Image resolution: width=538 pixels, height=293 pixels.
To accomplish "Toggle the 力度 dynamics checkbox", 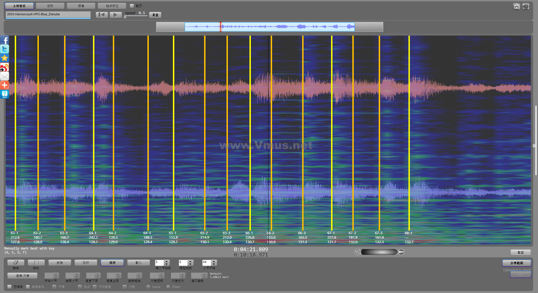I will coord(125,287).
